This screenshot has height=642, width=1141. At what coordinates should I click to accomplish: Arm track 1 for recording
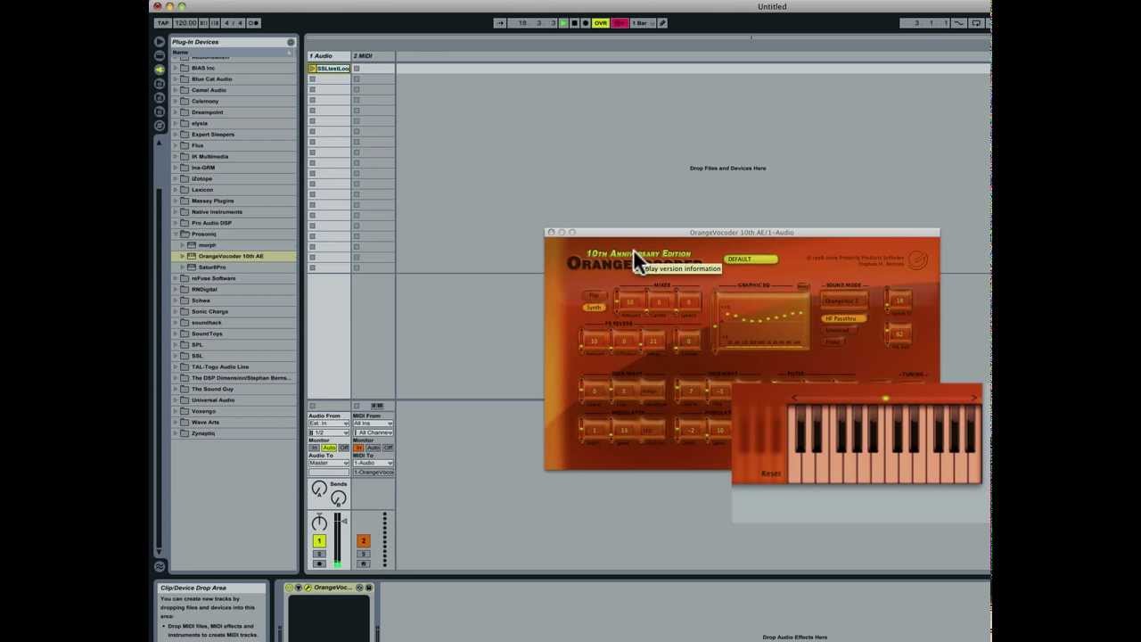(x=319, y=564)
